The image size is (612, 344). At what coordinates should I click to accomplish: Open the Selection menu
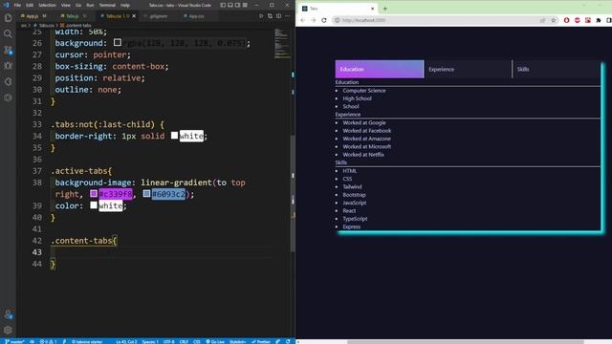(x=47, y=5)
